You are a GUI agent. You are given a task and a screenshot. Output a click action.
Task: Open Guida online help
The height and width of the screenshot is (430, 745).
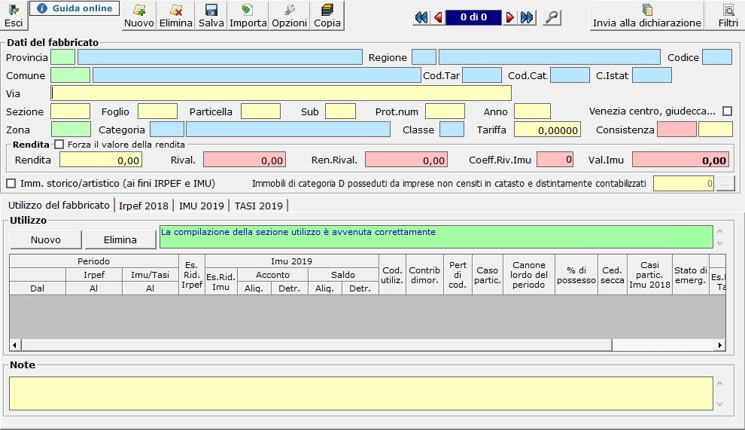[x=74, y=8]
